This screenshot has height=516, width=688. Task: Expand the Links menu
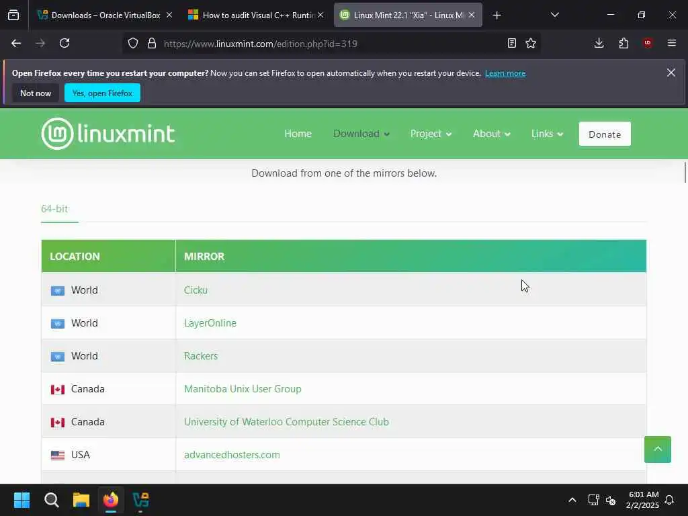coord(547,134)
